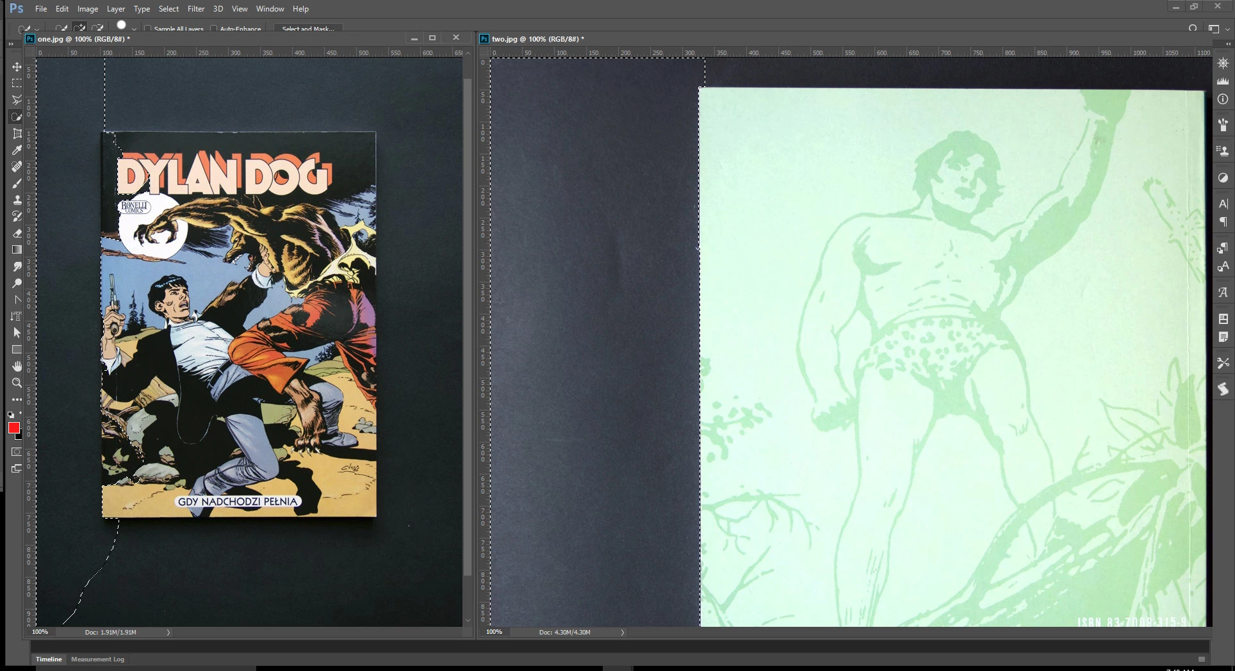Select the Move tool

click(x=17, y=67)
